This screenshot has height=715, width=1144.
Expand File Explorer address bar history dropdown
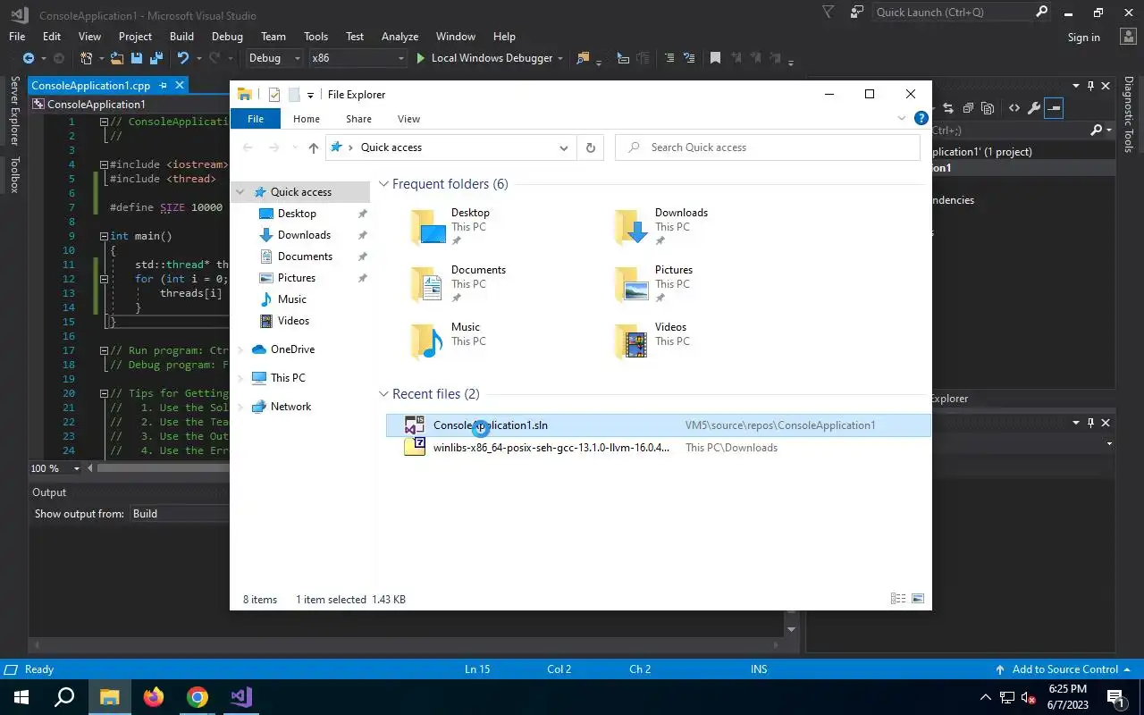point(563,147)
